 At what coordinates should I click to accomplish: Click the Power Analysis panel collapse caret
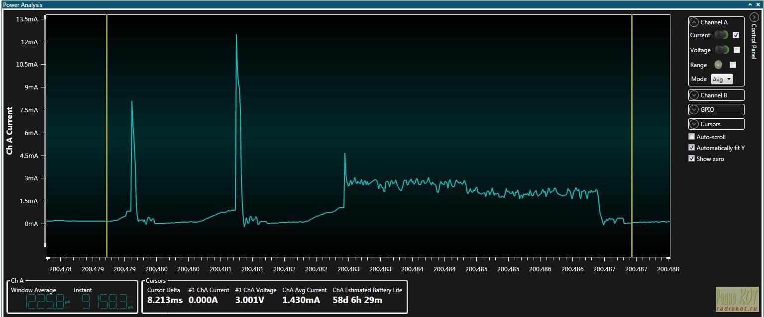tap(750, 4)
